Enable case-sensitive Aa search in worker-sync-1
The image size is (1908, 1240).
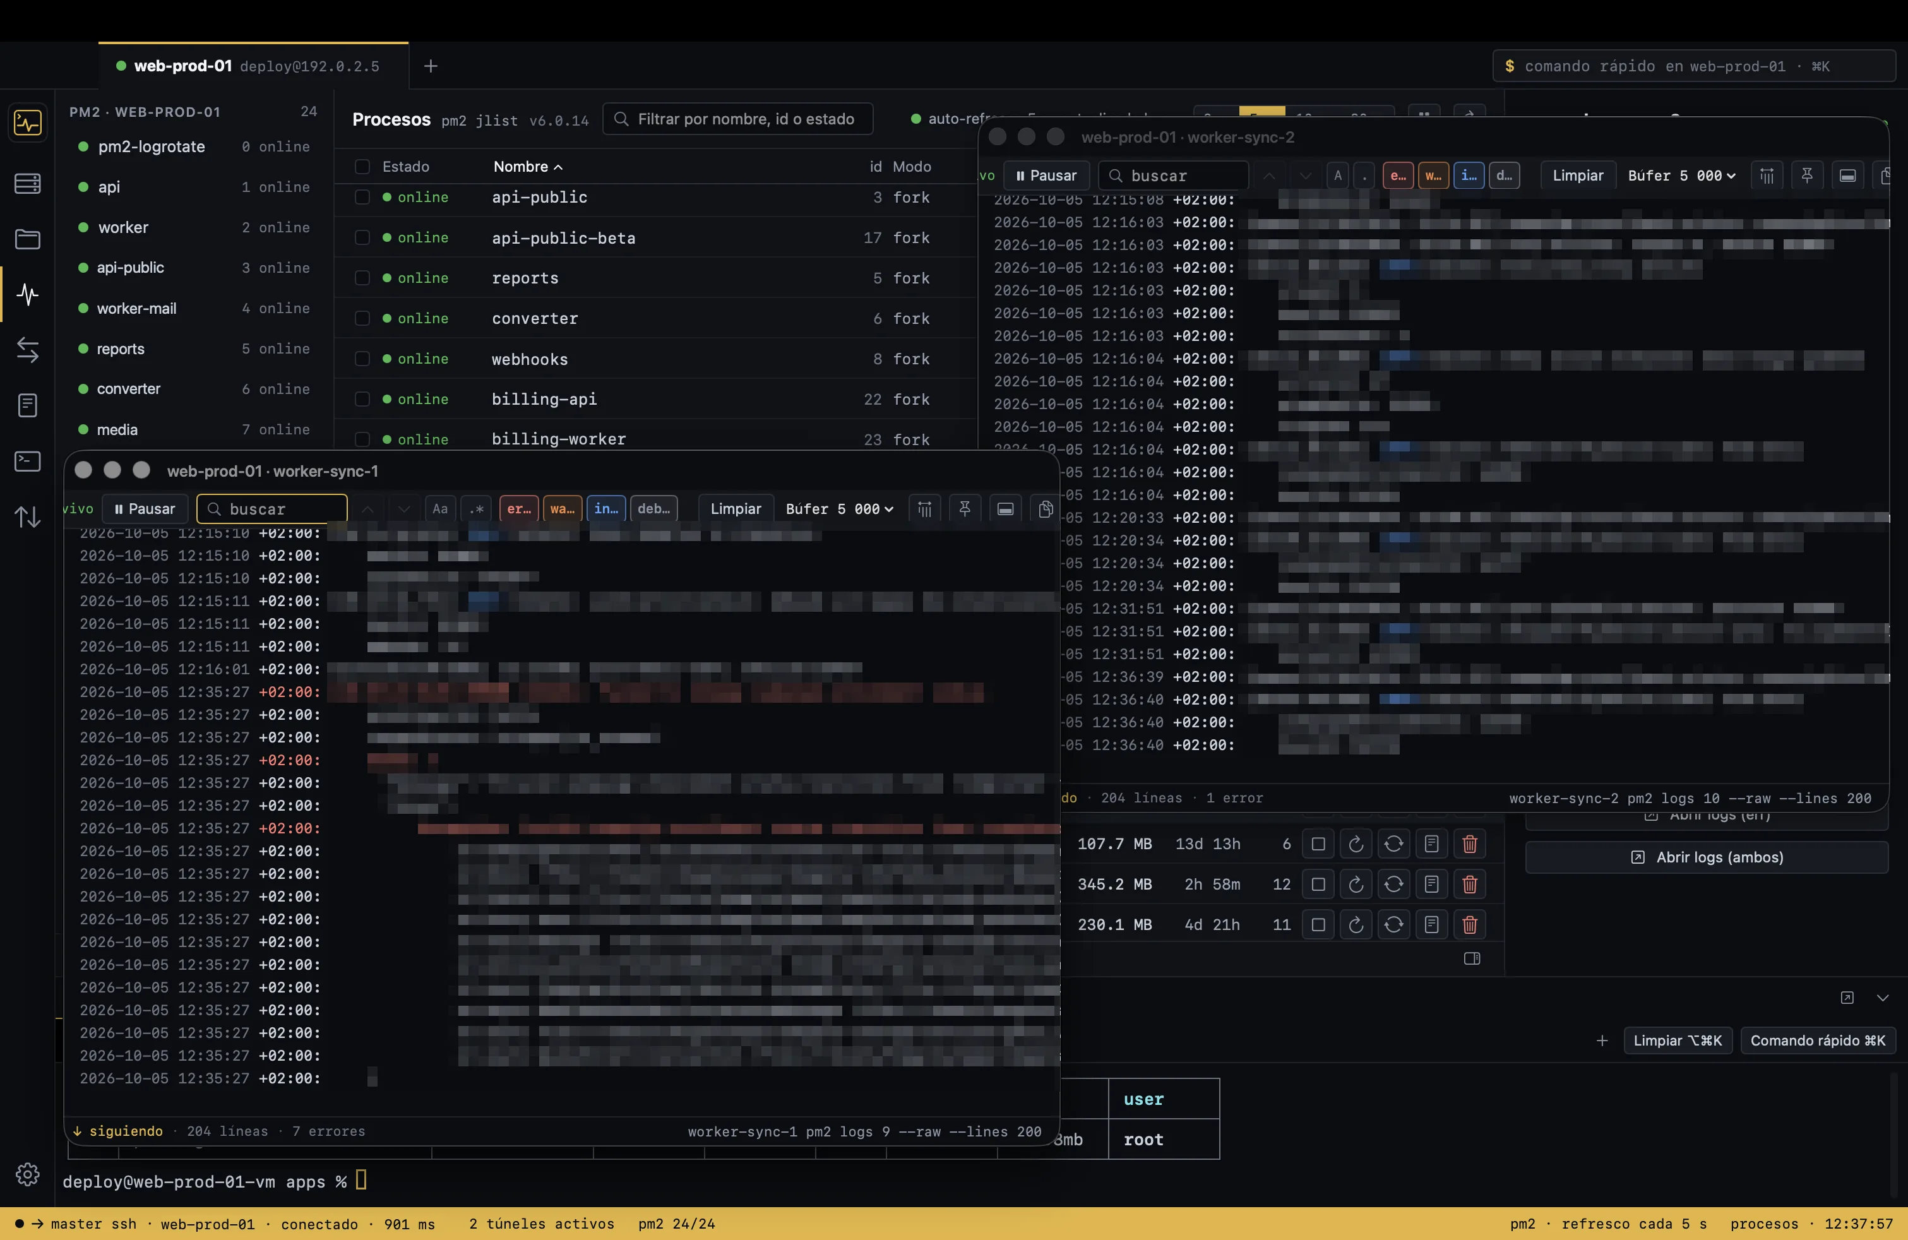(440, 509)
